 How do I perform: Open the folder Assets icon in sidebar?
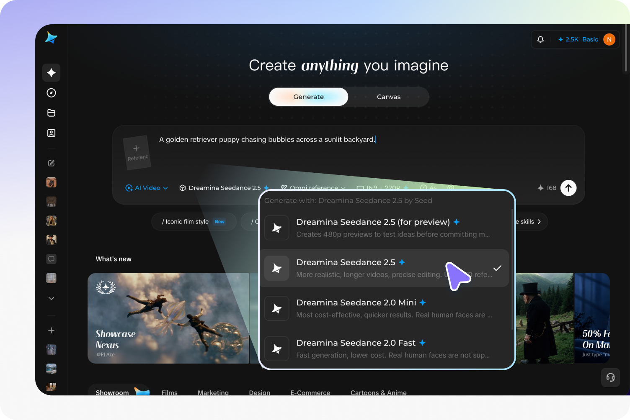(x=51, y=113)
